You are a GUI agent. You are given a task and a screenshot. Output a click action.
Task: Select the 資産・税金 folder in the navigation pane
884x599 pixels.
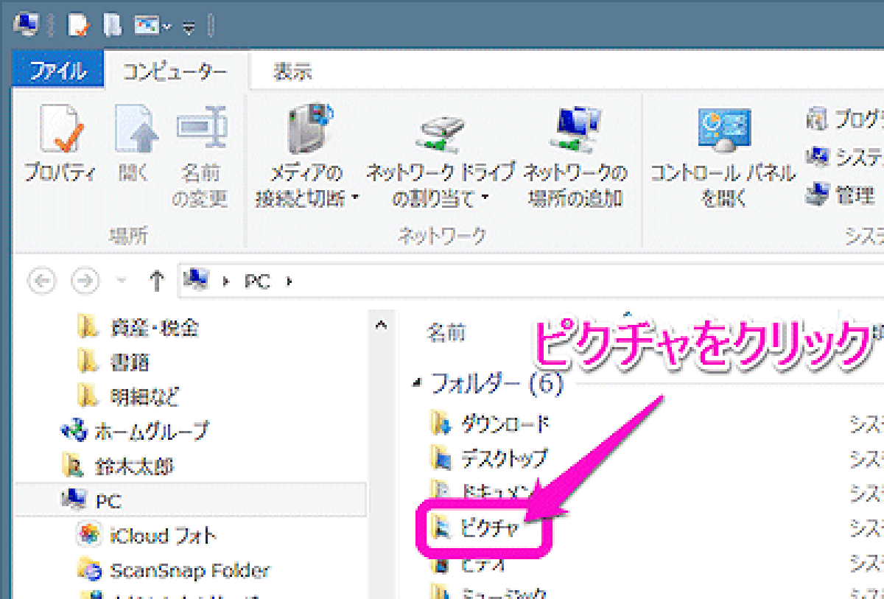pyautogui.click(x=137, y=326)
